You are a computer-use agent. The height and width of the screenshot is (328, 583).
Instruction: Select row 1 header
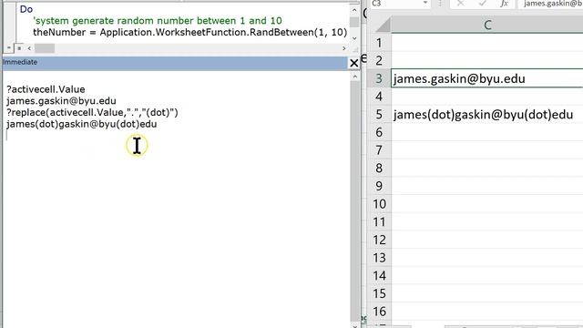point(379,43)
